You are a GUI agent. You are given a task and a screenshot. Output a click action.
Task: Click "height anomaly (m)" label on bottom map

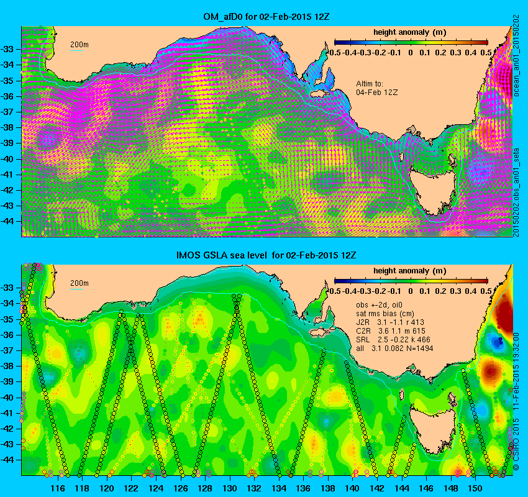[x=410, y=271]
